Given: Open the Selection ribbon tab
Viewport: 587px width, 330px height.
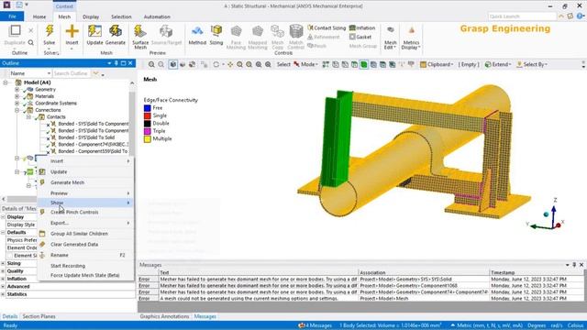Looking at the screenshot, I should [121, 16].
